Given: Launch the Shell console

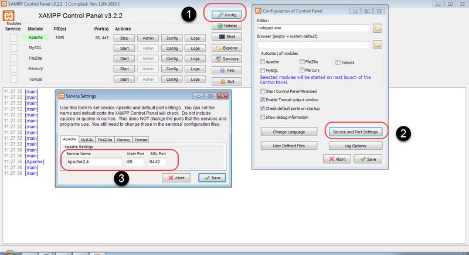Looking at the screenshot, I should [x=226, y=37].
